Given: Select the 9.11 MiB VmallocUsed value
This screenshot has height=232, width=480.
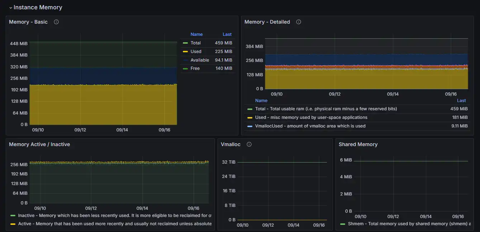Looking at the screenshot, I should point(459,126).
